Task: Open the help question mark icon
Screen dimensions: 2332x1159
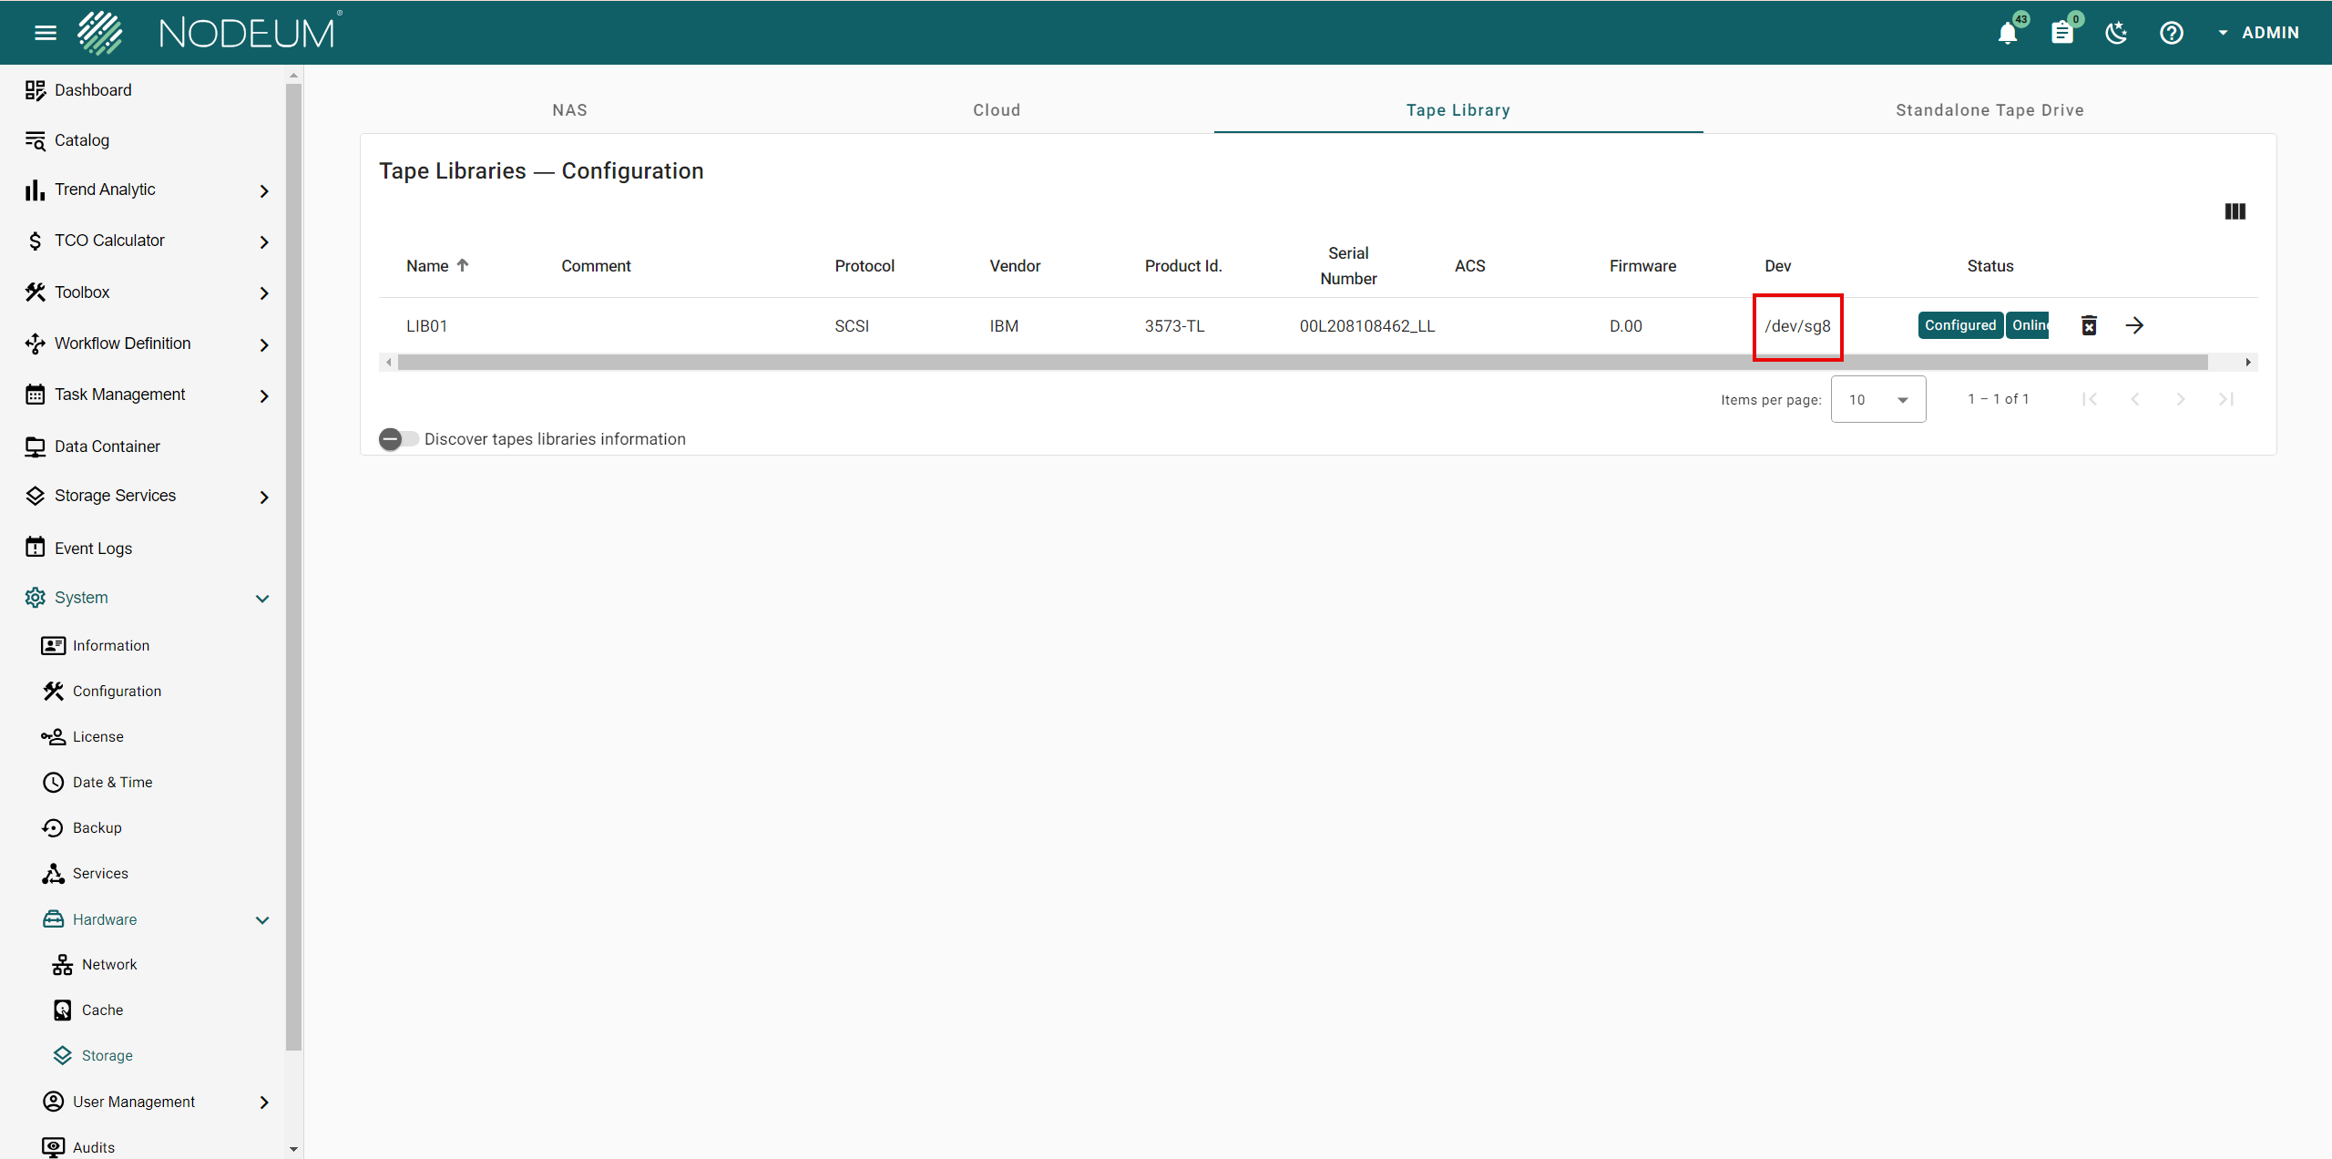Action: pos(2172,34)
